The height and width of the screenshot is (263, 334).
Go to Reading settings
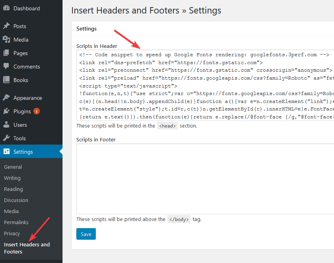[13, 189]
